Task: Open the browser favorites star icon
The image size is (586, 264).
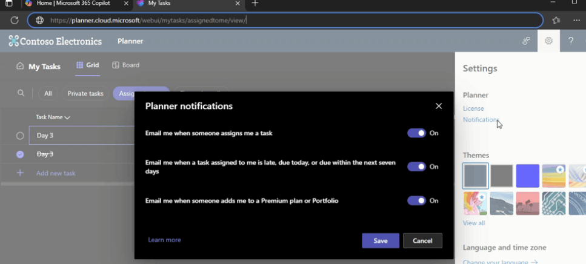Action: pyautogui.click(x=556, y=20)
